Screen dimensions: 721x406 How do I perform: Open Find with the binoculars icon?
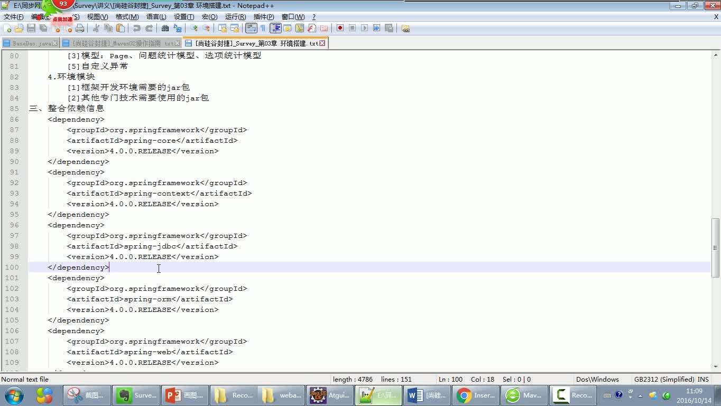pyautogui.click(x=165, y=29)
